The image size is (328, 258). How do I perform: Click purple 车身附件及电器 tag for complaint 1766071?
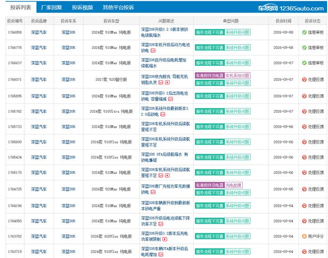point(209,76)
